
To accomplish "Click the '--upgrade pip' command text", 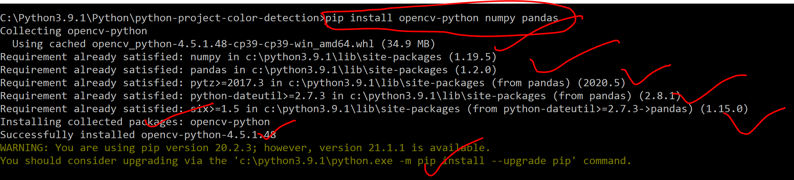I will pos(531,161).
